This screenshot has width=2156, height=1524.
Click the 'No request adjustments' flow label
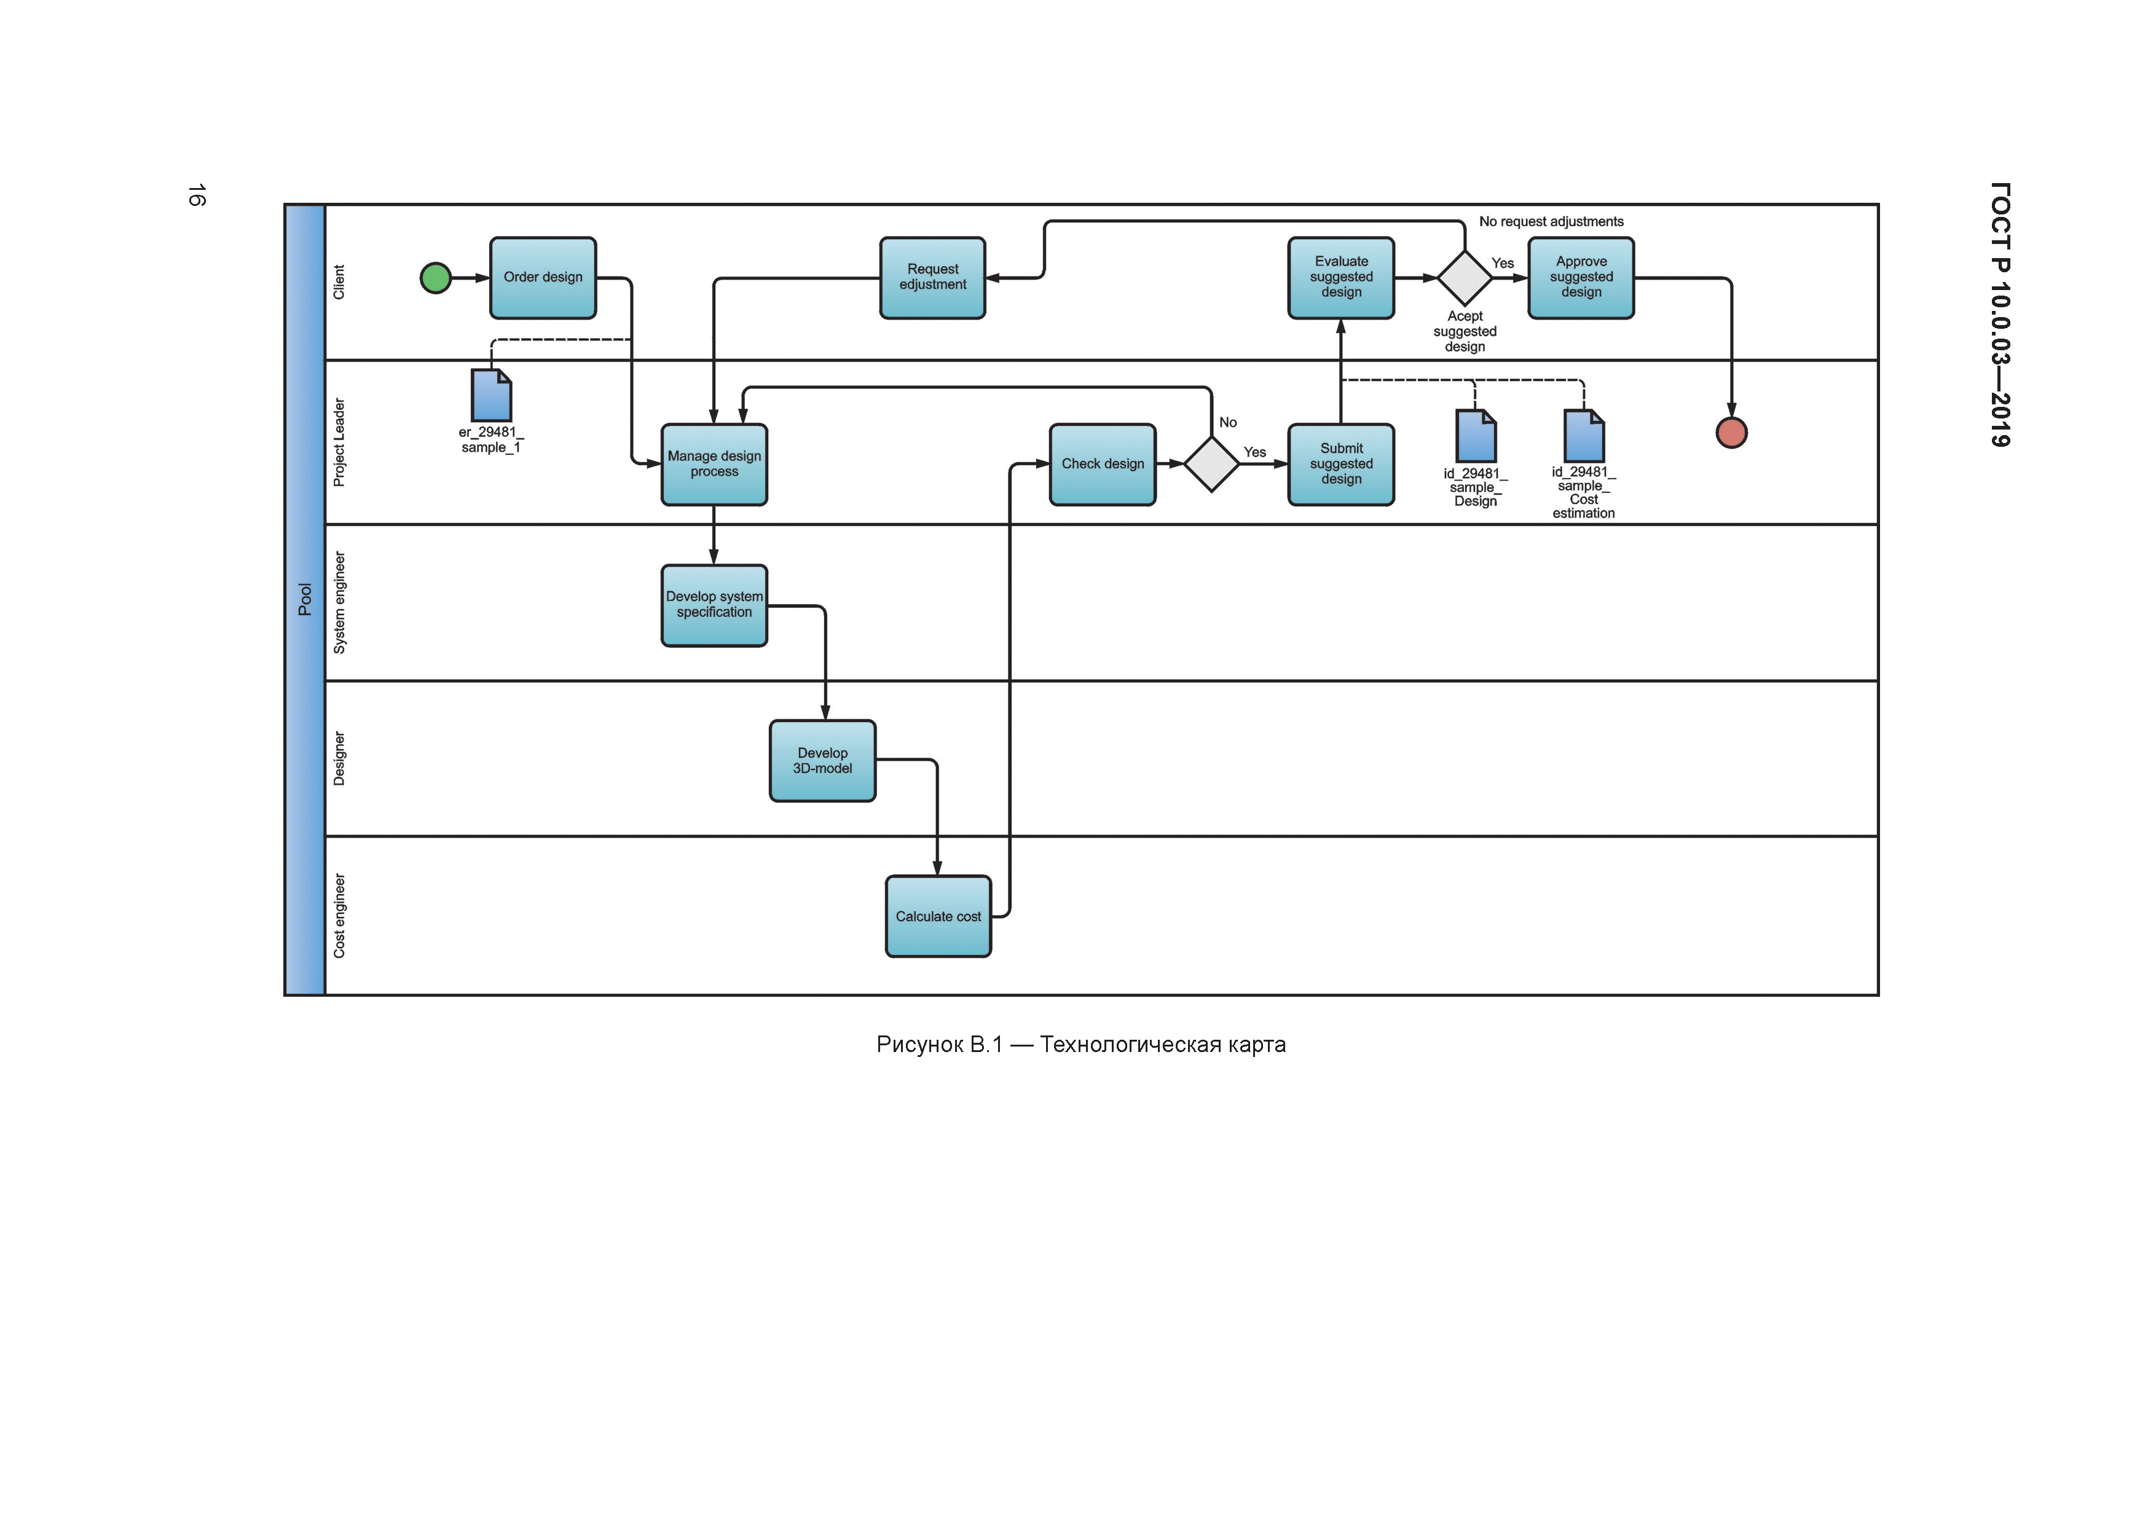coord(1551,222)
